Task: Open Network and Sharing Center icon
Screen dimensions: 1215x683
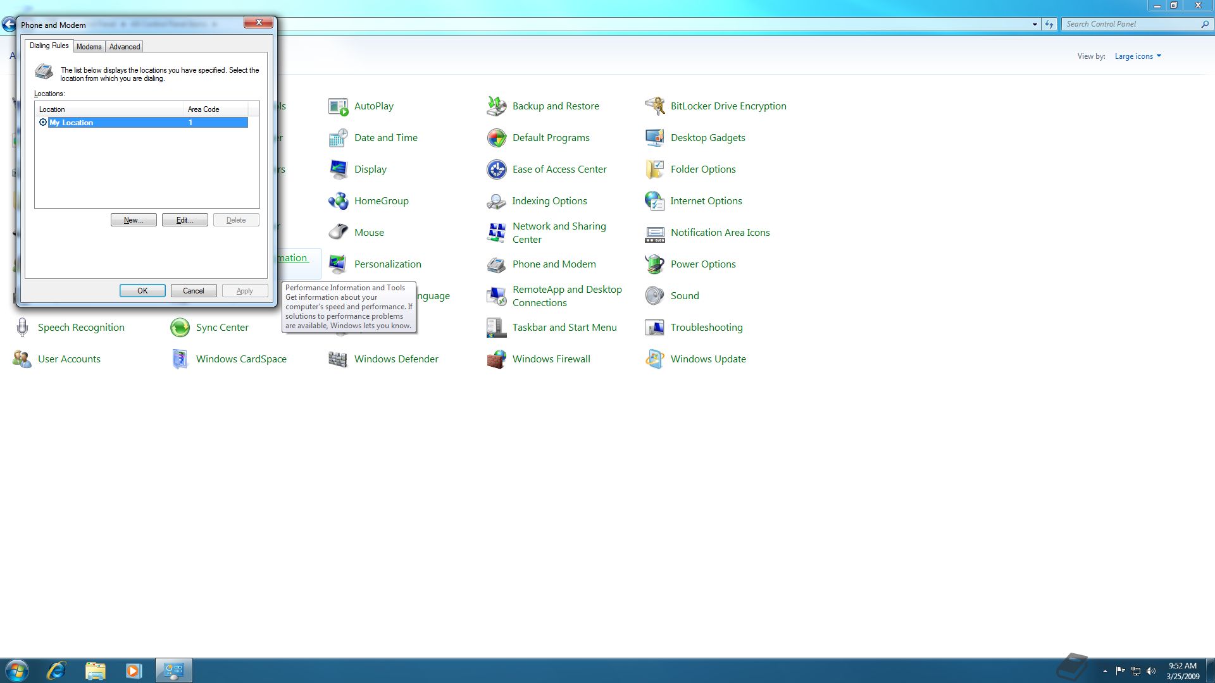Action: pyautogui.click(x=496, y=233)
